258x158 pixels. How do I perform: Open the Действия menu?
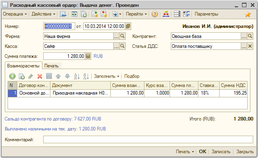44,14
